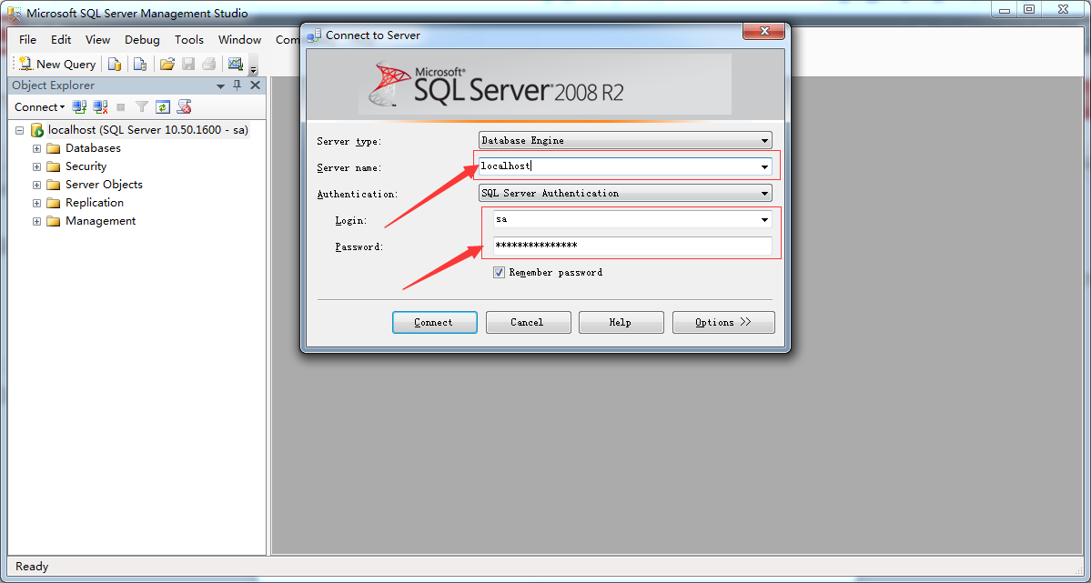1091x583 pixels.
Task: Click into the Server name text field
Action: [618, 166]
